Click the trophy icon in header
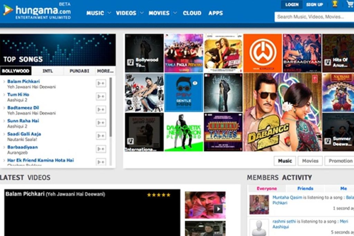Screen dimensions: 354x236 tap(335, 4)
